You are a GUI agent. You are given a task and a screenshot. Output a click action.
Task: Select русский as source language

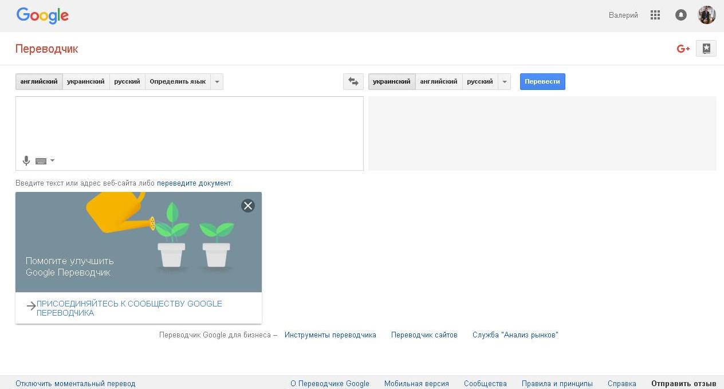(x=127, y=81)
